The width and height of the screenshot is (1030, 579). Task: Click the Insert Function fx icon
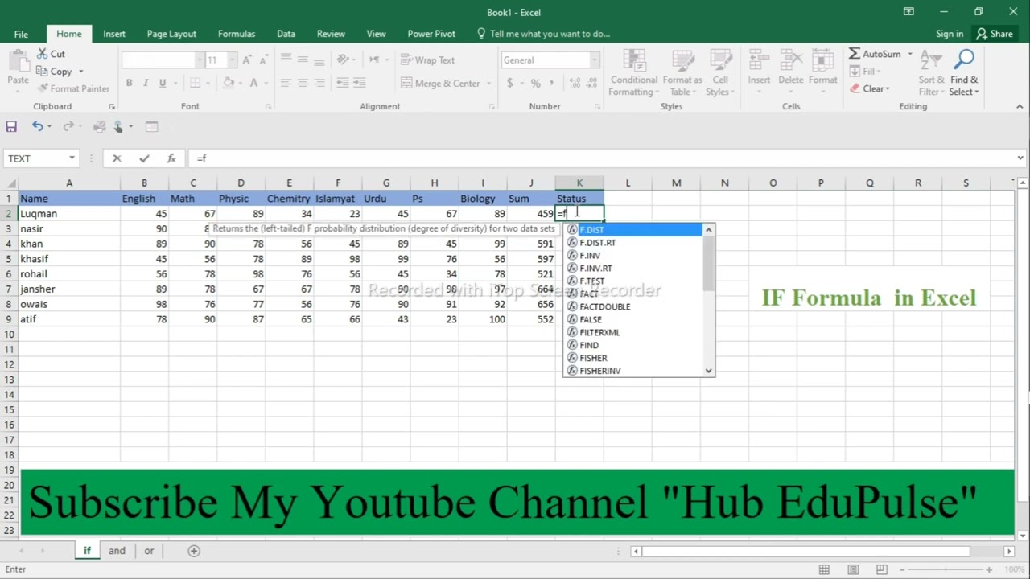coord(171,158)
